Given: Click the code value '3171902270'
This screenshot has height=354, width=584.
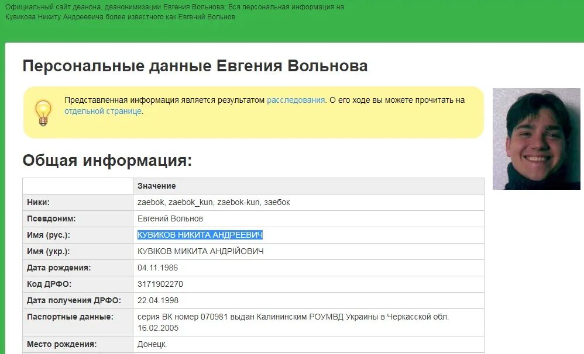Looking at the screenshot, I should tap(160, 284).
